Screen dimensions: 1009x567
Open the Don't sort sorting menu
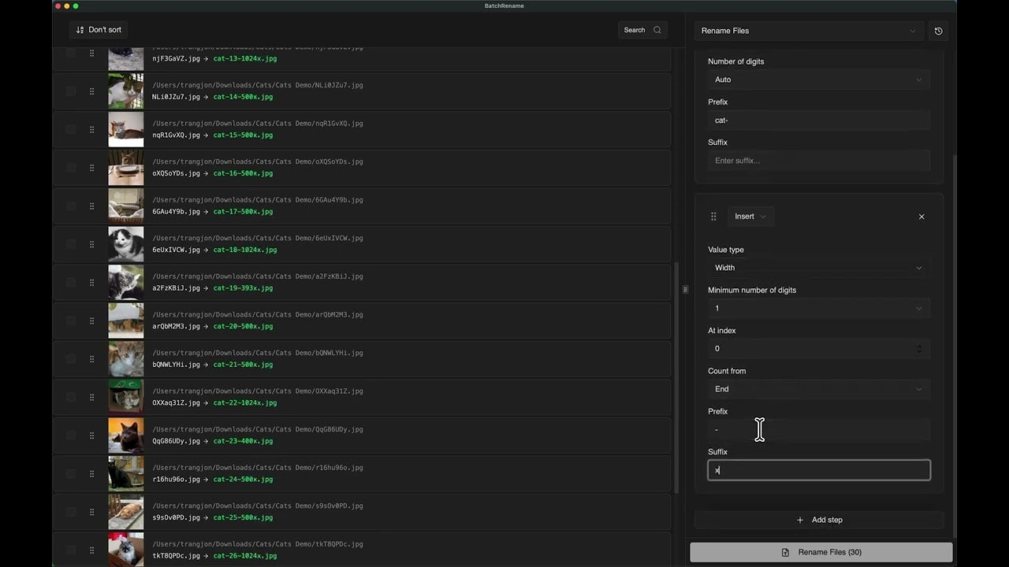point(99,30)
